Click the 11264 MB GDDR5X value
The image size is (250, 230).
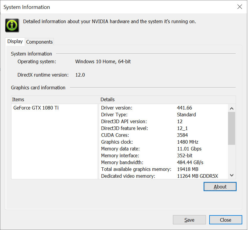tap(197, 176)
